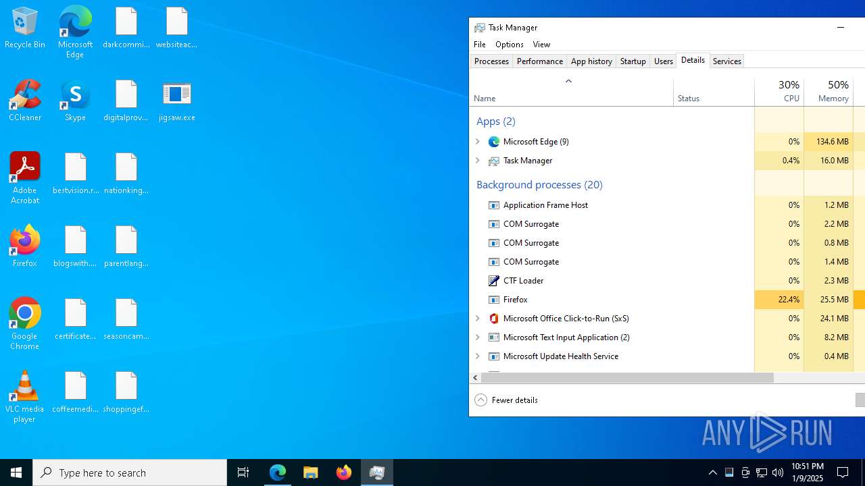Minimize the Task Manager window
Image resolution: width=865 pixels, height=486 pixels.
pyautogui.click(x=841, y=28)
